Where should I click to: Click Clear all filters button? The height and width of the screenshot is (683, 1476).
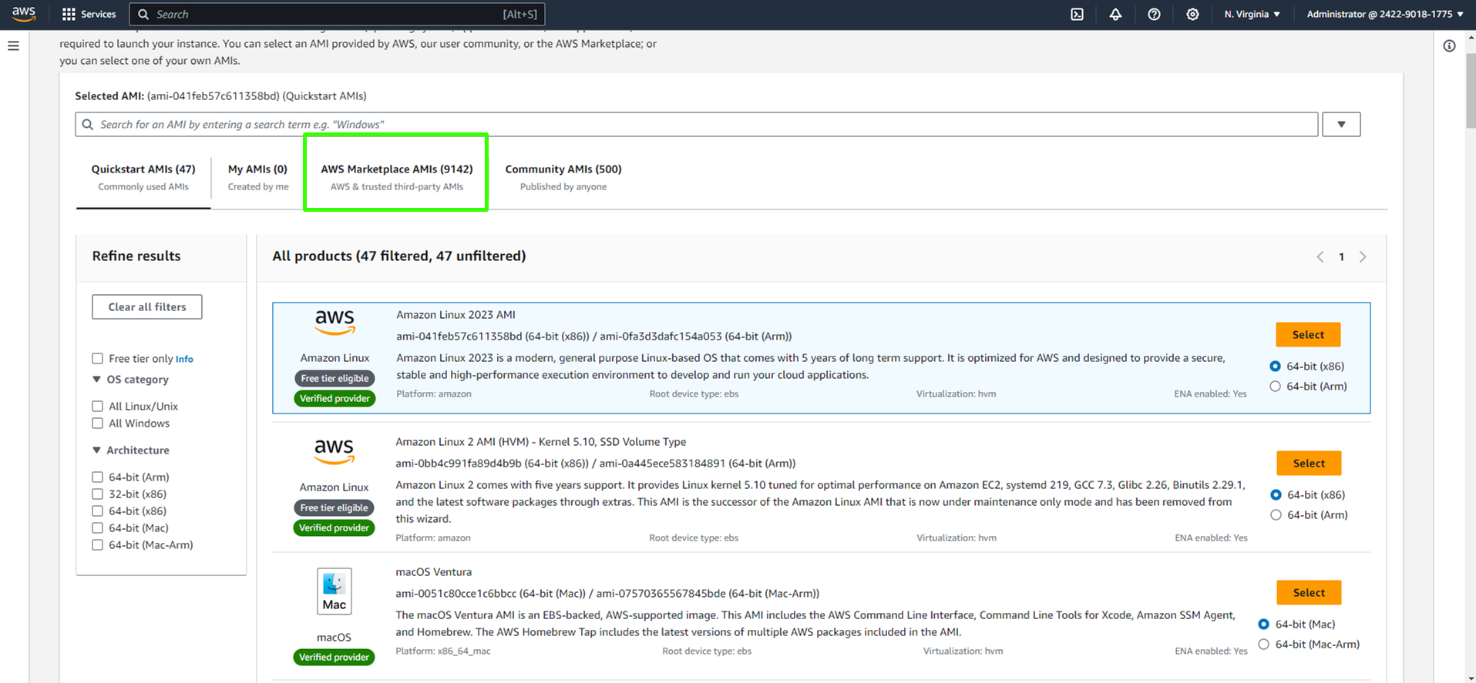[147, 306]
